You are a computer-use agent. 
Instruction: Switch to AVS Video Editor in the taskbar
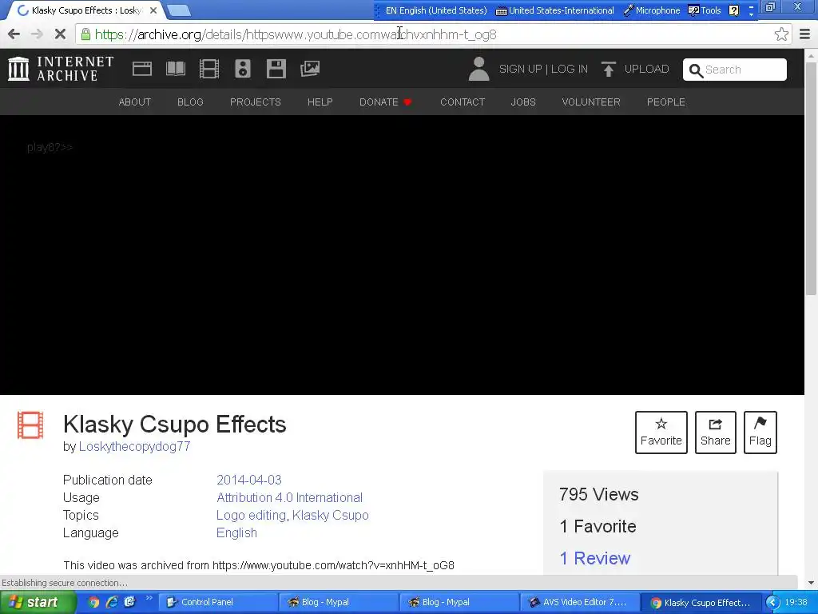(x=579, y=602)
